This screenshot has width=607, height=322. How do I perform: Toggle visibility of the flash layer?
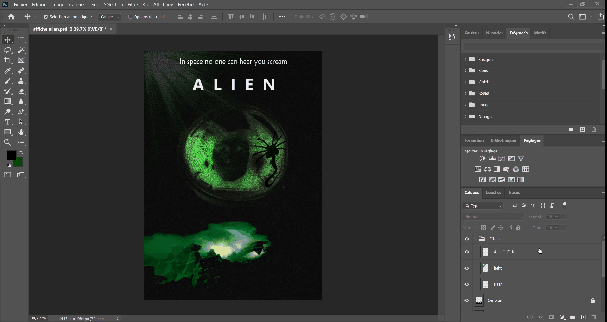click(x=467, y=284)
